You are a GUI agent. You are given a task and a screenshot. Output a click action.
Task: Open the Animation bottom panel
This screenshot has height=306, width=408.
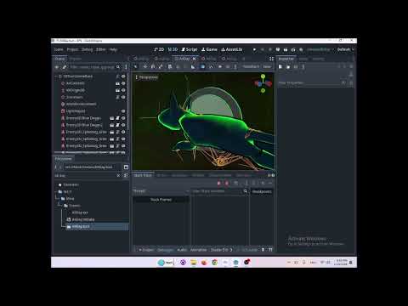(x=198, y=250)
